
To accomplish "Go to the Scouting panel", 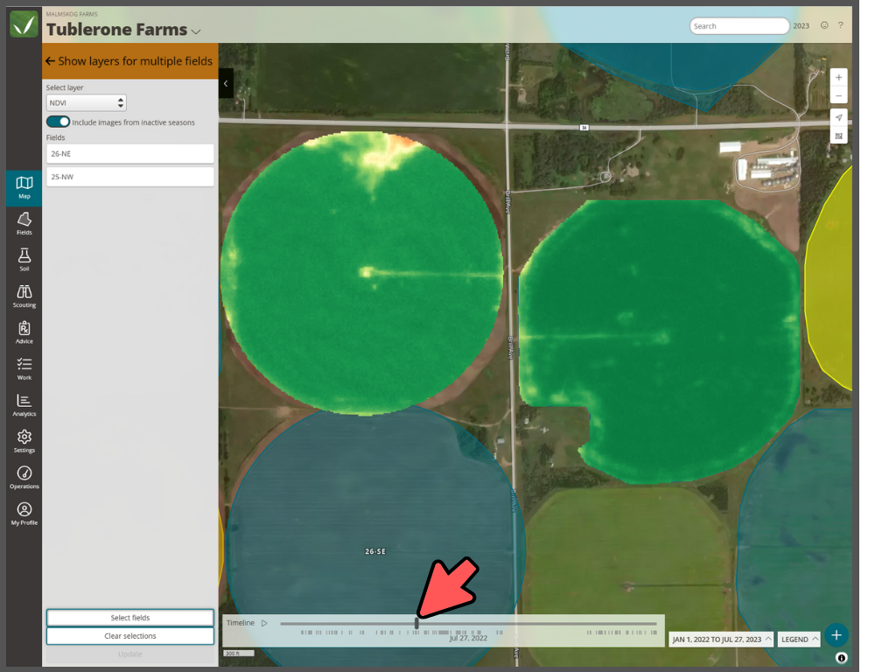I will (24, 295).
